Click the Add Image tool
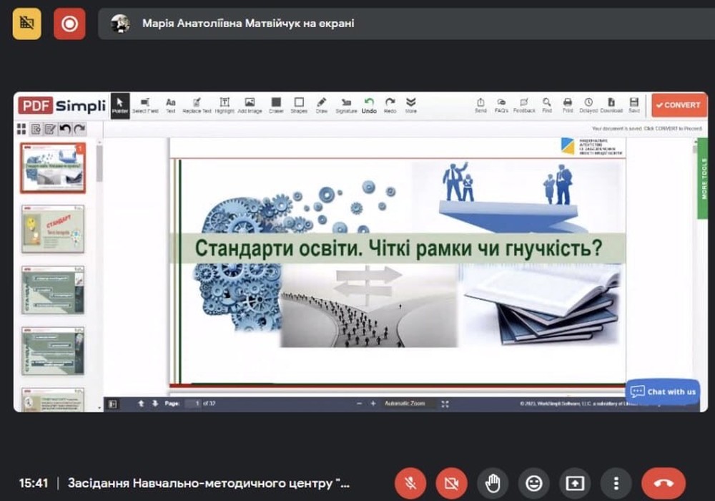715x501 pixels. tap(250, 105)
